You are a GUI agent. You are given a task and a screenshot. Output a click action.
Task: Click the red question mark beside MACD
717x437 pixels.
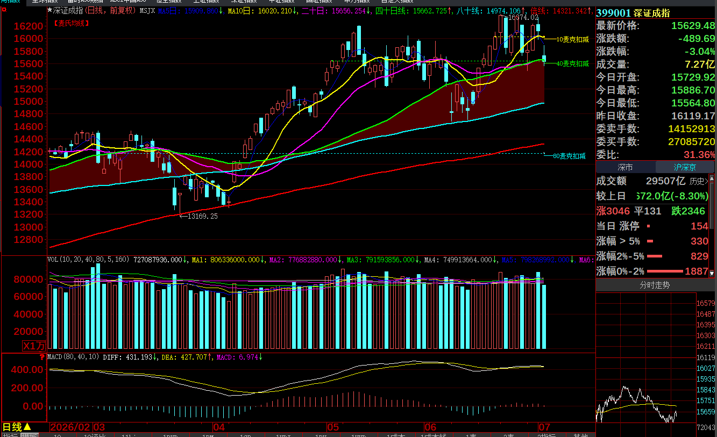[x=42, y=357]
